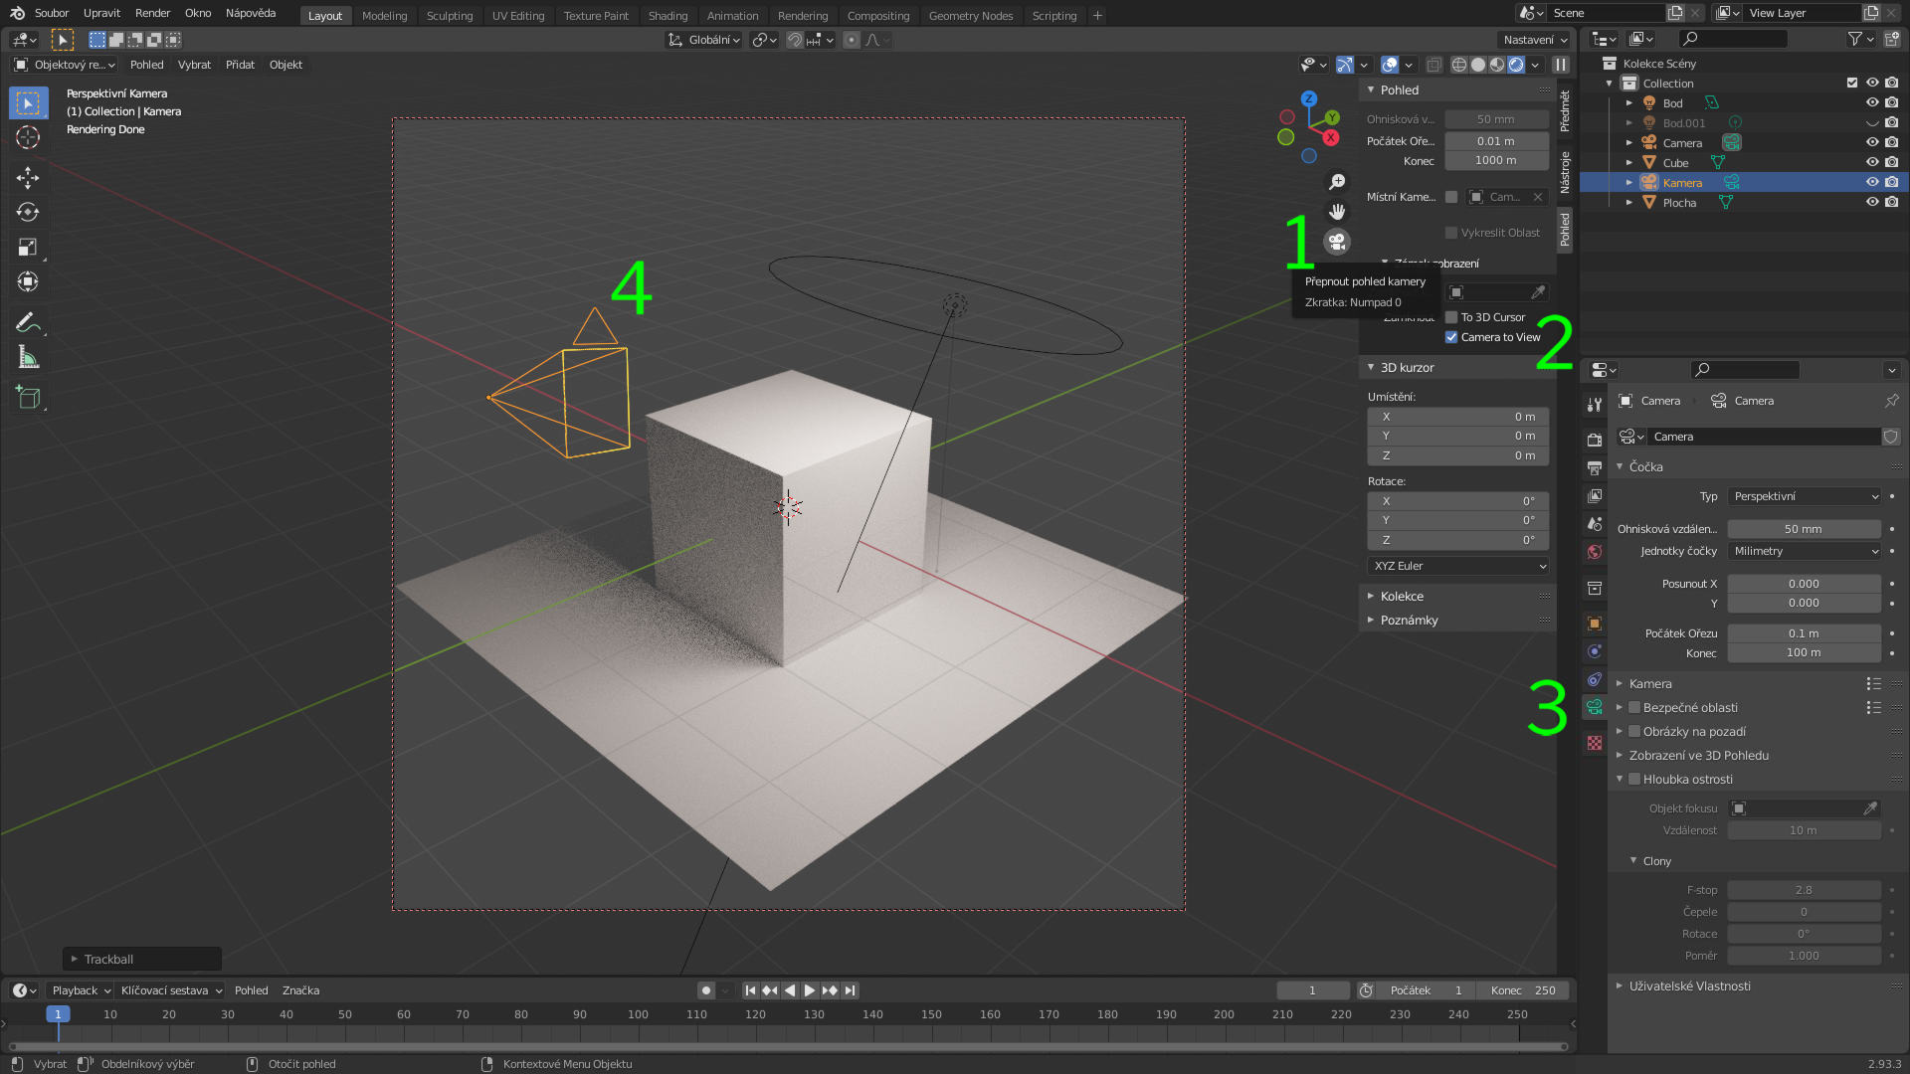Select the Rotate tool

click(x=28, y=213)
